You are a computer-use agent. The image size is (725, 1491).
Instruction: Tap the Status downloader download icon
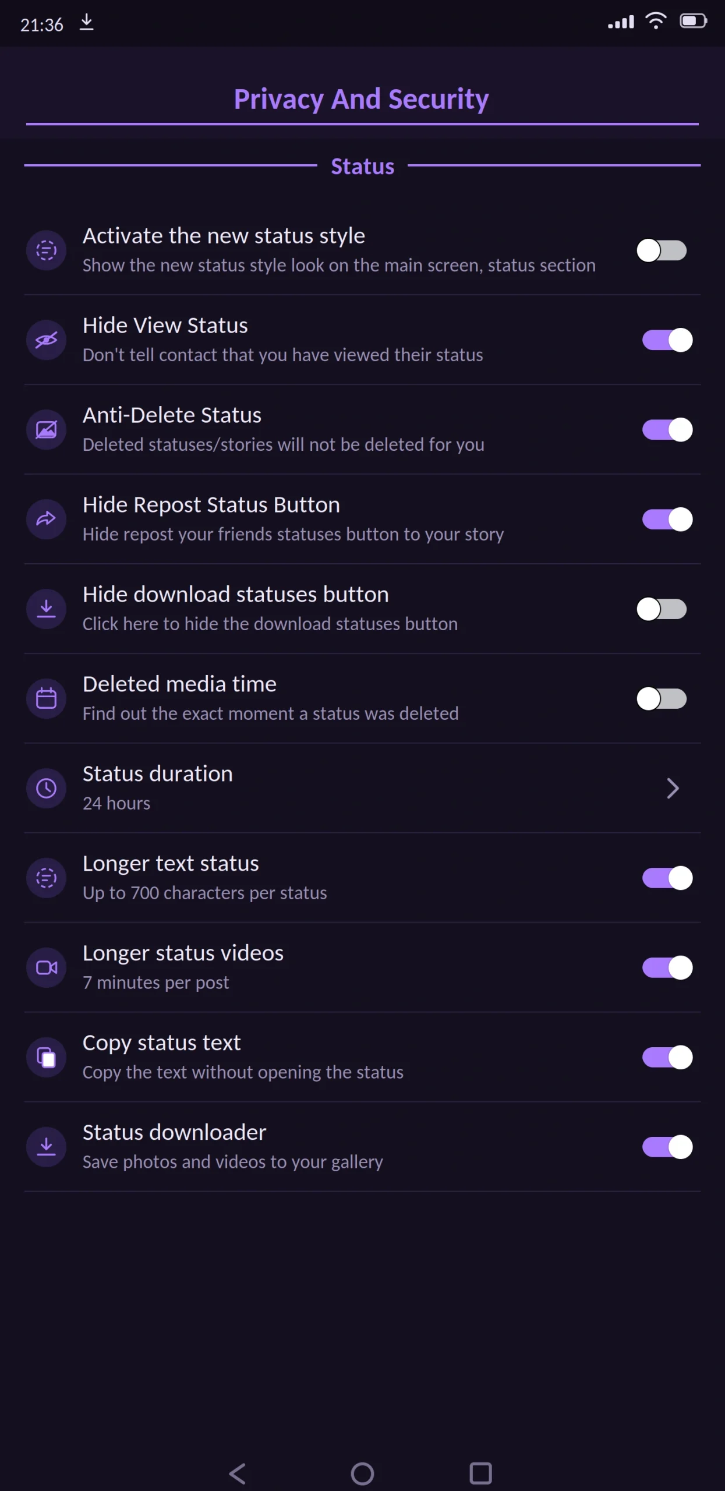click(x=46, y=1147)
